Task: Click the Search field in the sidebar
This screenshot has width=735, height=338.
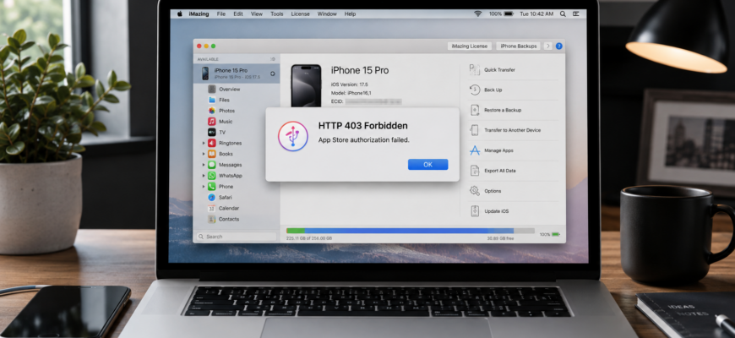Action: 237,237
